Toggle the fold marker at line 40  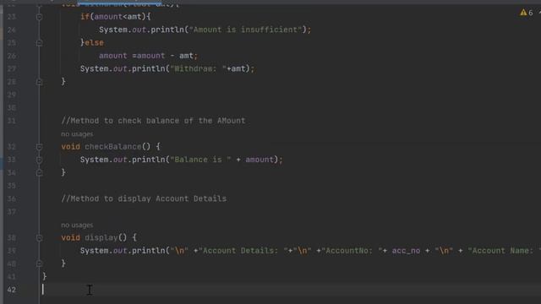(40, 263)
